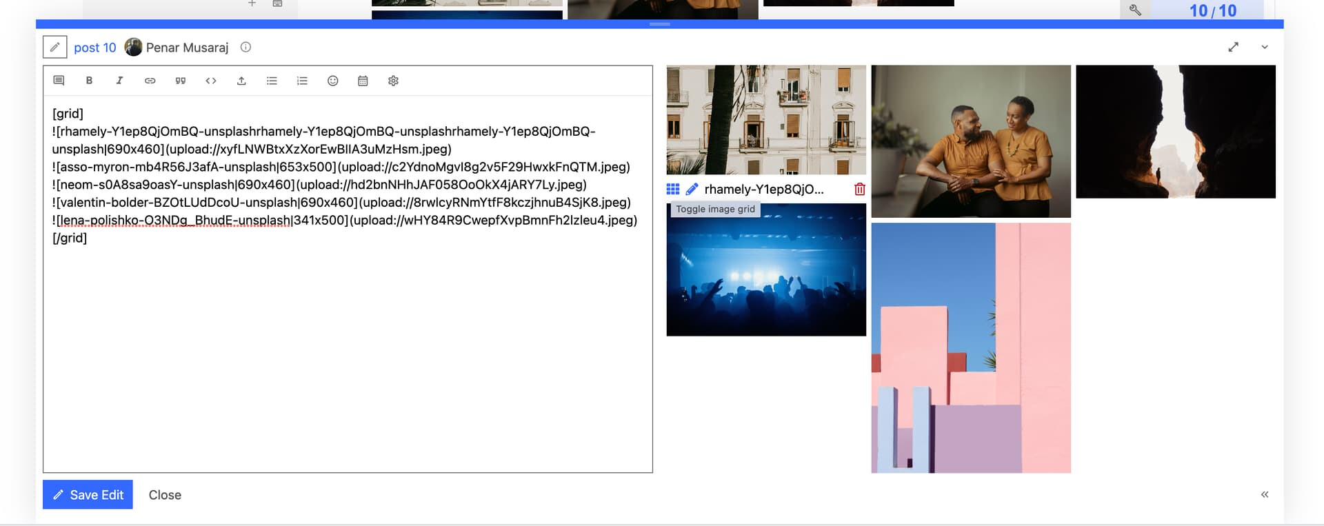Click the blockquote toolbar icon

point(181,81)
